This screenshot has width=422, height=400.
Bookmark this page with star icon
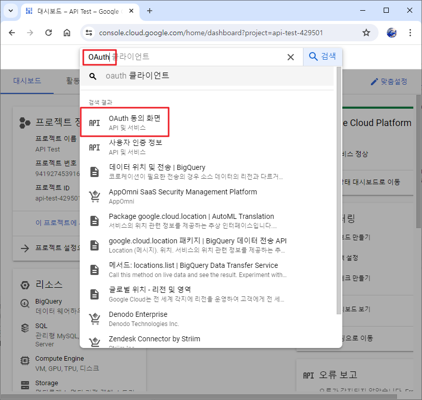366,33
